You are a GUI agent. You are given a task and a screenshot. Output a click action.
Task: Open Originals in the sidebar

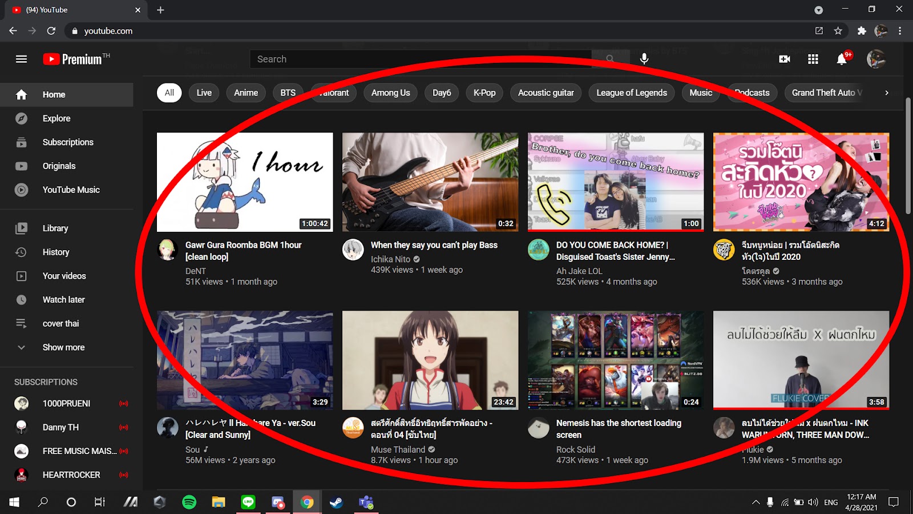67,166
